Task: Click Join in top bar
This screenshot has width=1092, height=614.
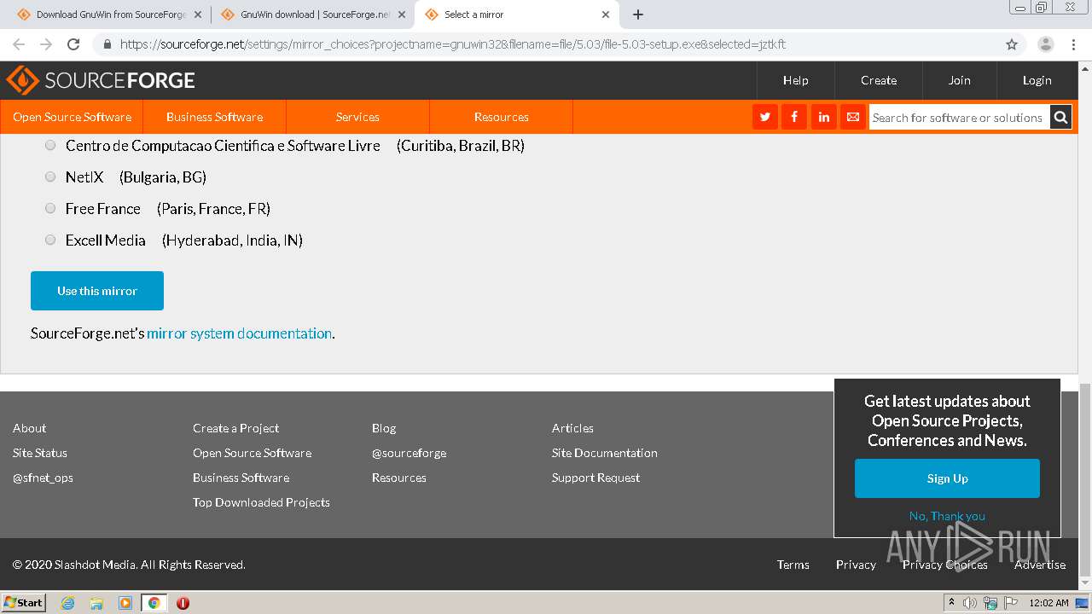Action: [x=960, y=80]
